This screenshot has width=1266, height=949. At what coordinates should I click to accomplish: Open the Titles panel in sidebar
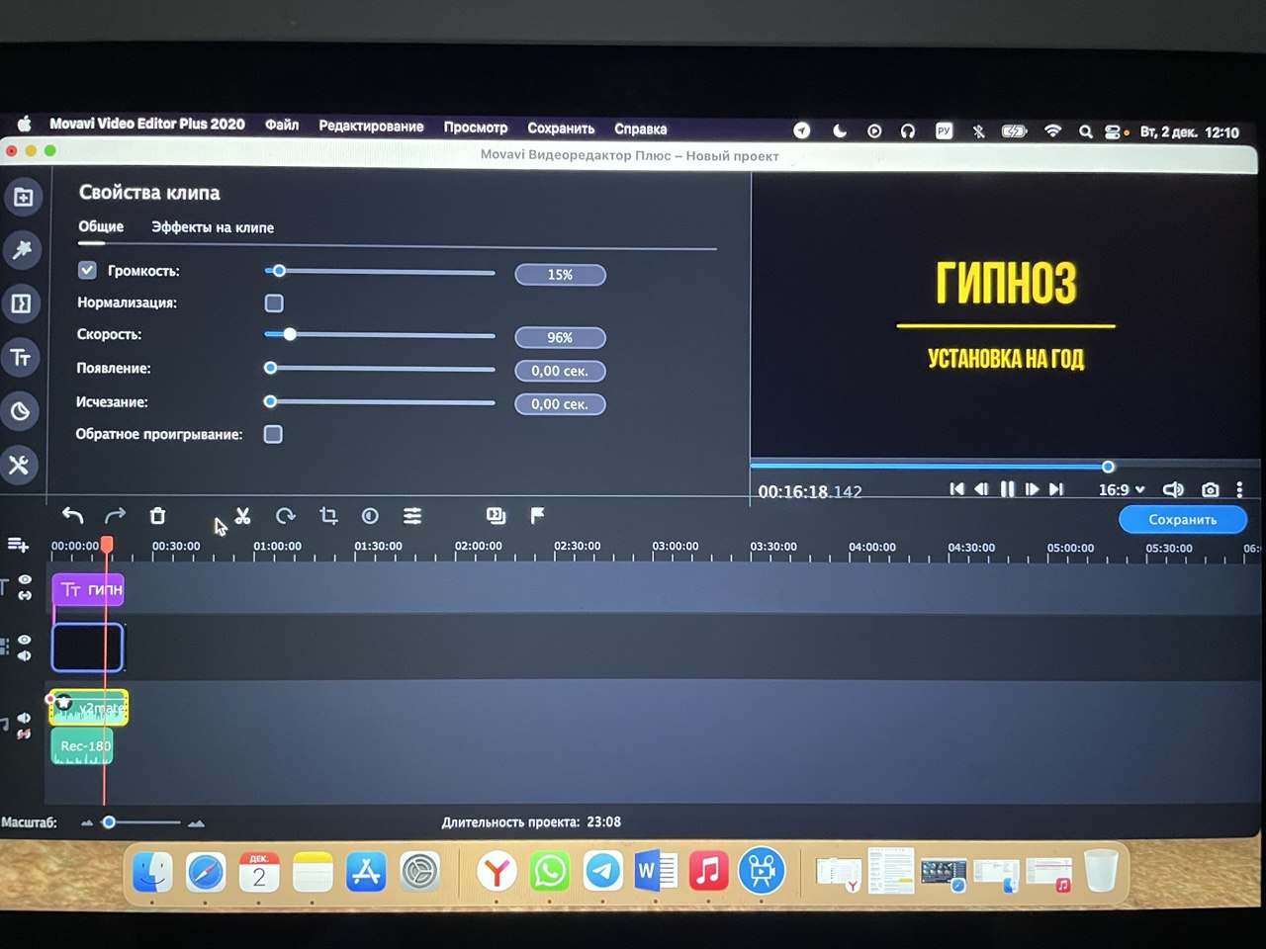tap(21, 358)
